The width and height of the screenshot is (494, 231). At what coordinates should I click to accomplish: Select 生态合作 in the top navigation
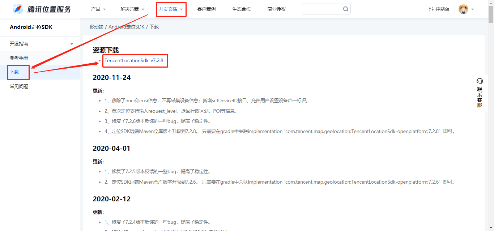coord(241,9)
